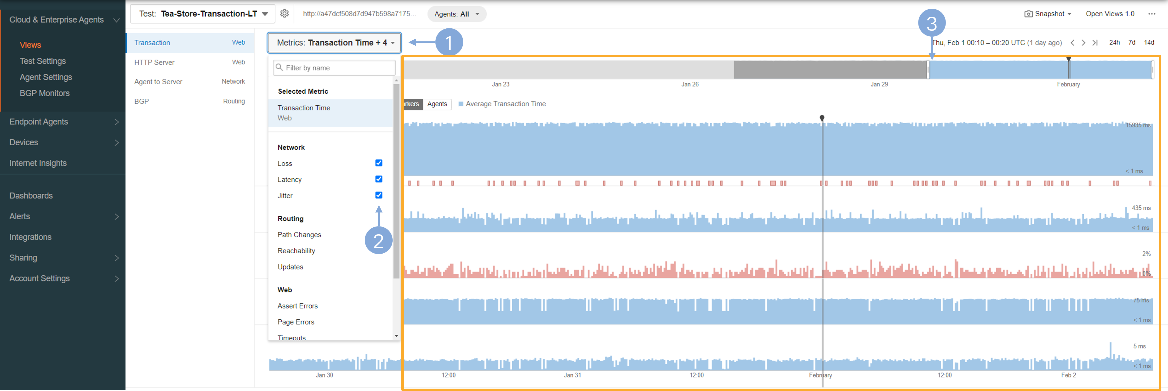The width and height of the screenshot is (1168, 391).
Task: Uncheck the Loss metric checkbox
Action: [379, 163]
